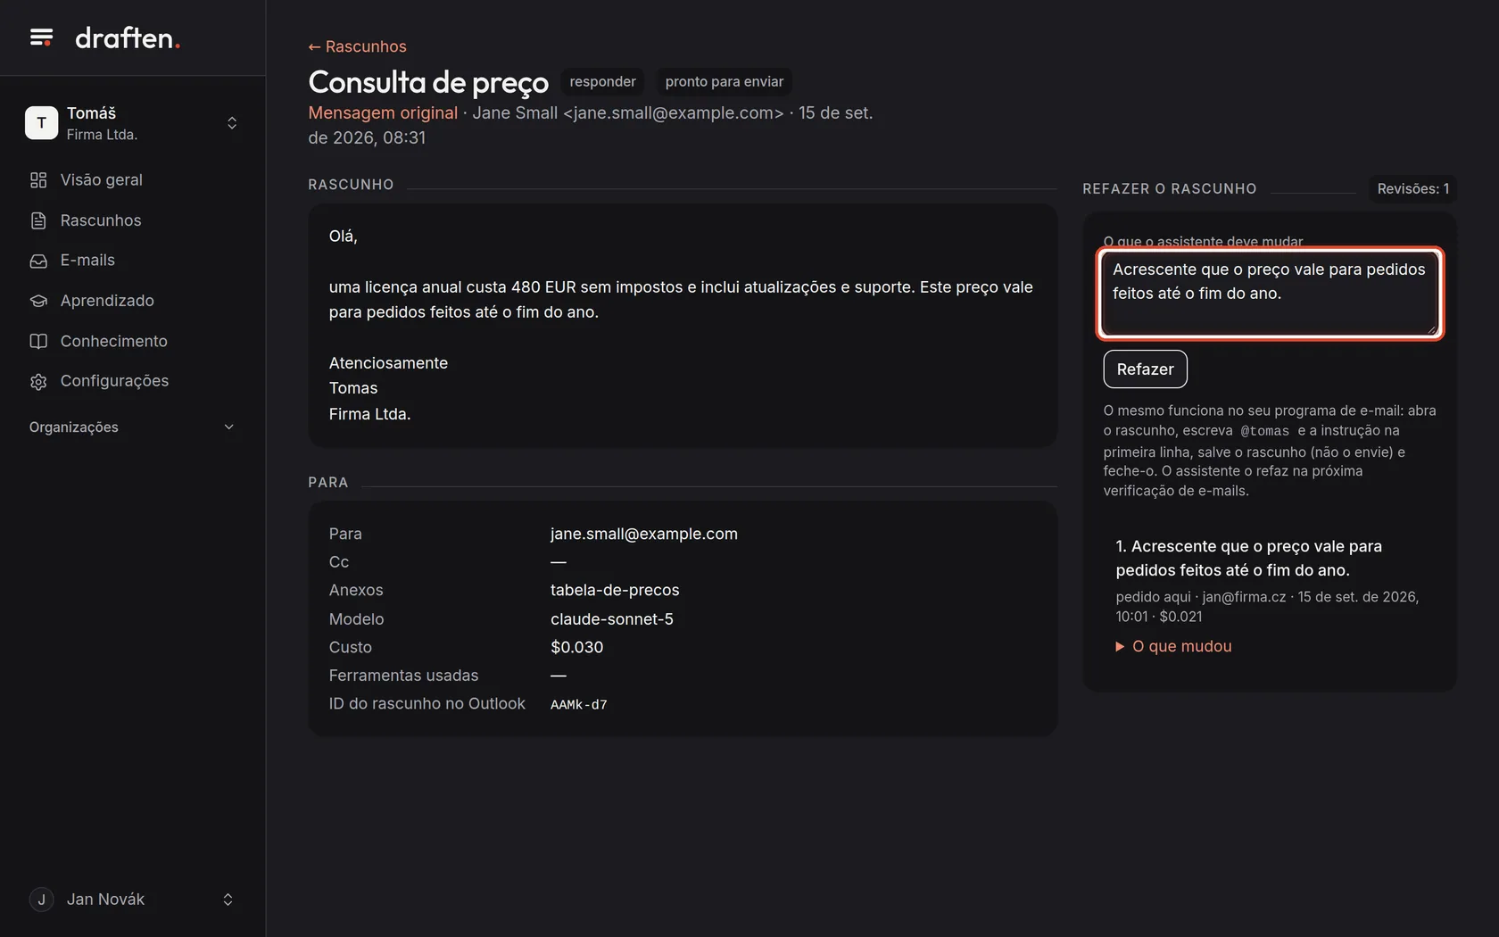Click the draft greeting 'Olá,'
The width and height of the screenshot is (1499, 937).
[343, 236]
